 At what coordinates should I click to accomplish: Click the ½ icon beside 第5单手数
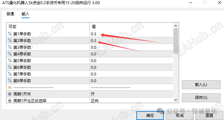pos(10,61)
